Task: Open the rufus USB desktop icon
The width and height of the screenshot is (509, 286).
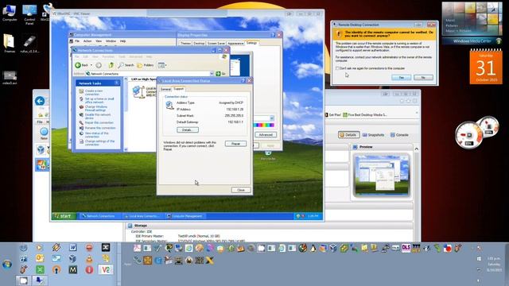Action: click(x=29, y=44)
